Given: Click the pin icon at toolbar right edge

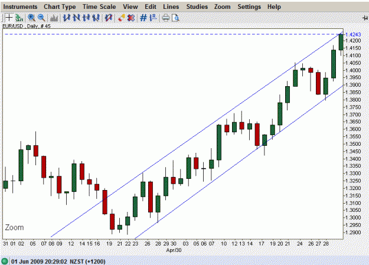Looking at the screenshot, I should [365, 18].
